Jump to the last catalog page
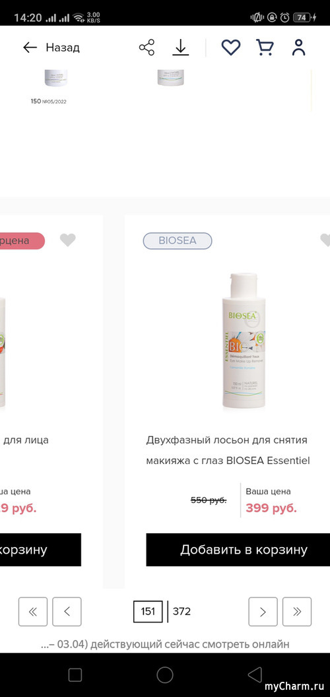 pyautogui.click(x=297, y=612)
